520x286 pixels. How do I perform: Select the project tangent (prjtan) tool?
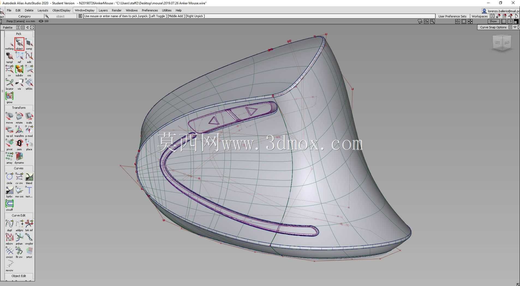click(19, 239)
